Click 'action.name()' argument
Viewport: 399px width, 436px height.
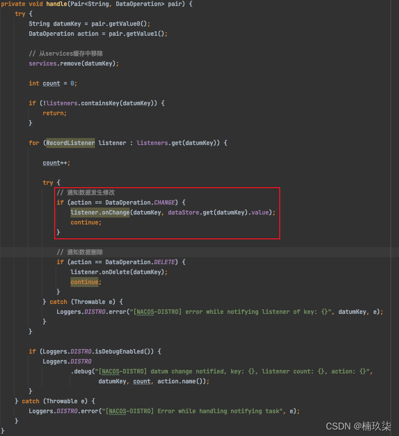point(181,381)
